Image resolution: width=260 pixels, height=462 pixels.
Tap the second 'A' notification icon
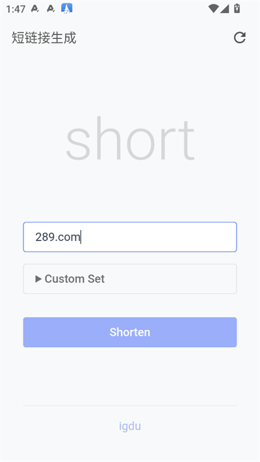[x=51, y=9]
